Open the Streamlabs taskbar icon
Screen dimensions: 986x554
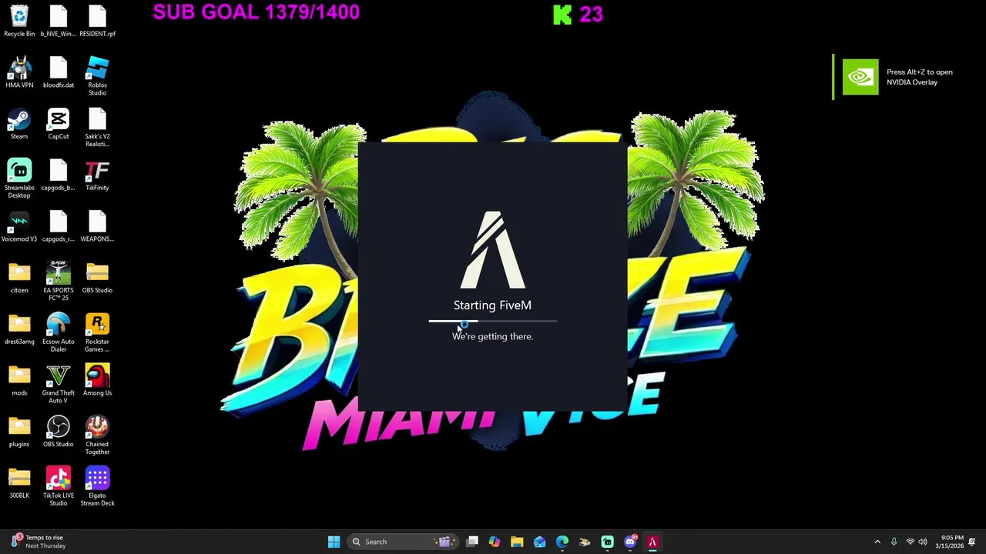pyautogui.click(x=607, y=542)
